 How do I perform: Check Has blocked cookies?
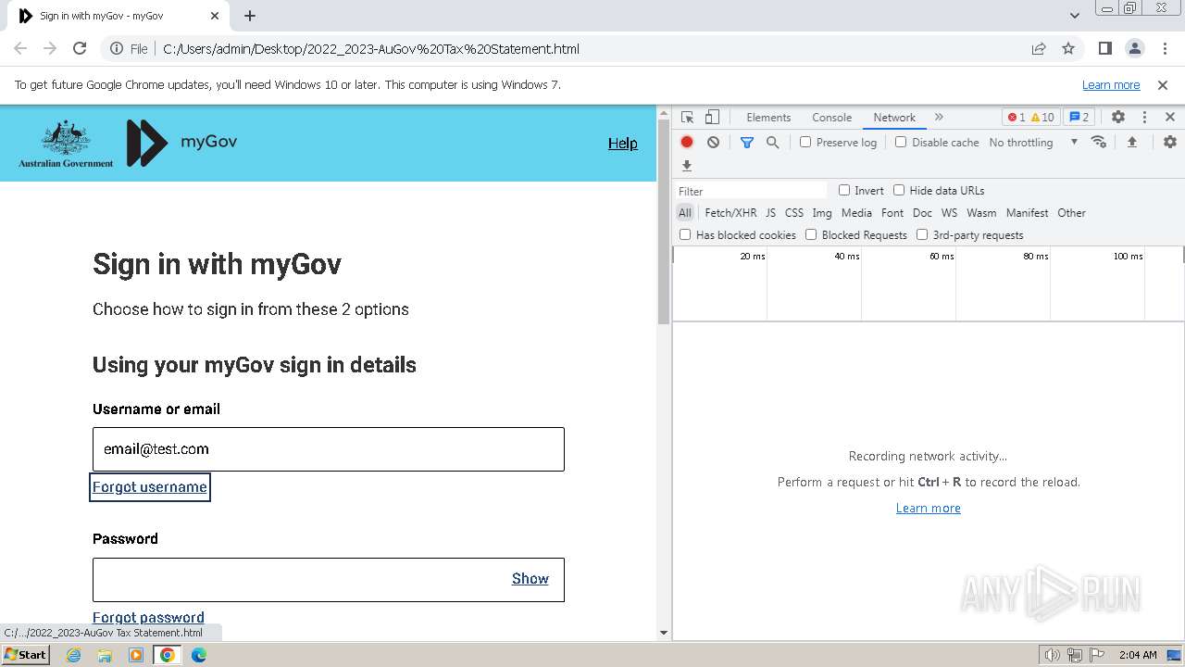(x=685, y=234)
